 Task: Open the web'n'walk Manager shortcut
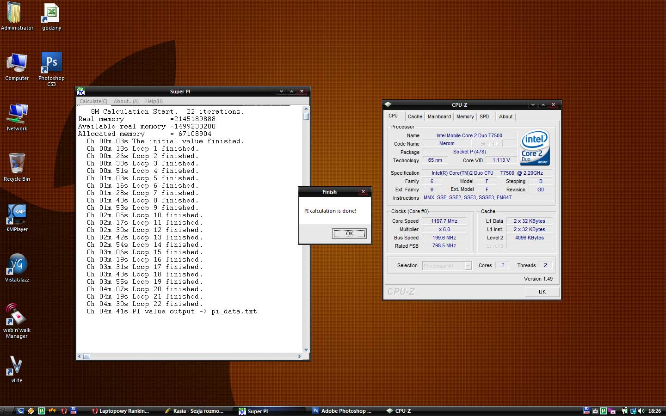tap(17, 321)
